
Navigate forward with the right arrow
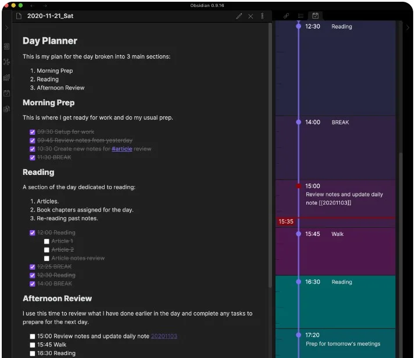pyautogui.click(x=45, y=6)
